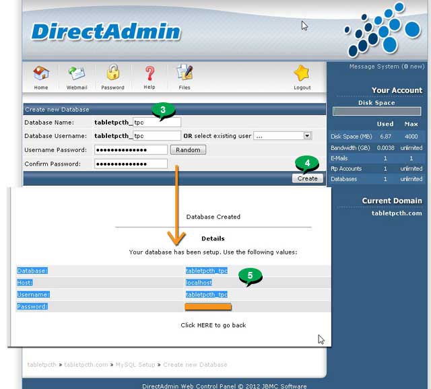This screenshot has height=389, width=431.
Task: Generate a Random password
Action: click(x=188, y=150)
